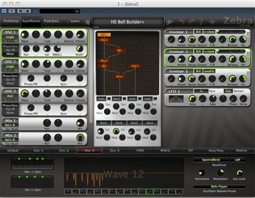This screenshot has width=255, height=198.
Task: Click the Wave 12 waveform editor display
Action: [x=124, y=173]
